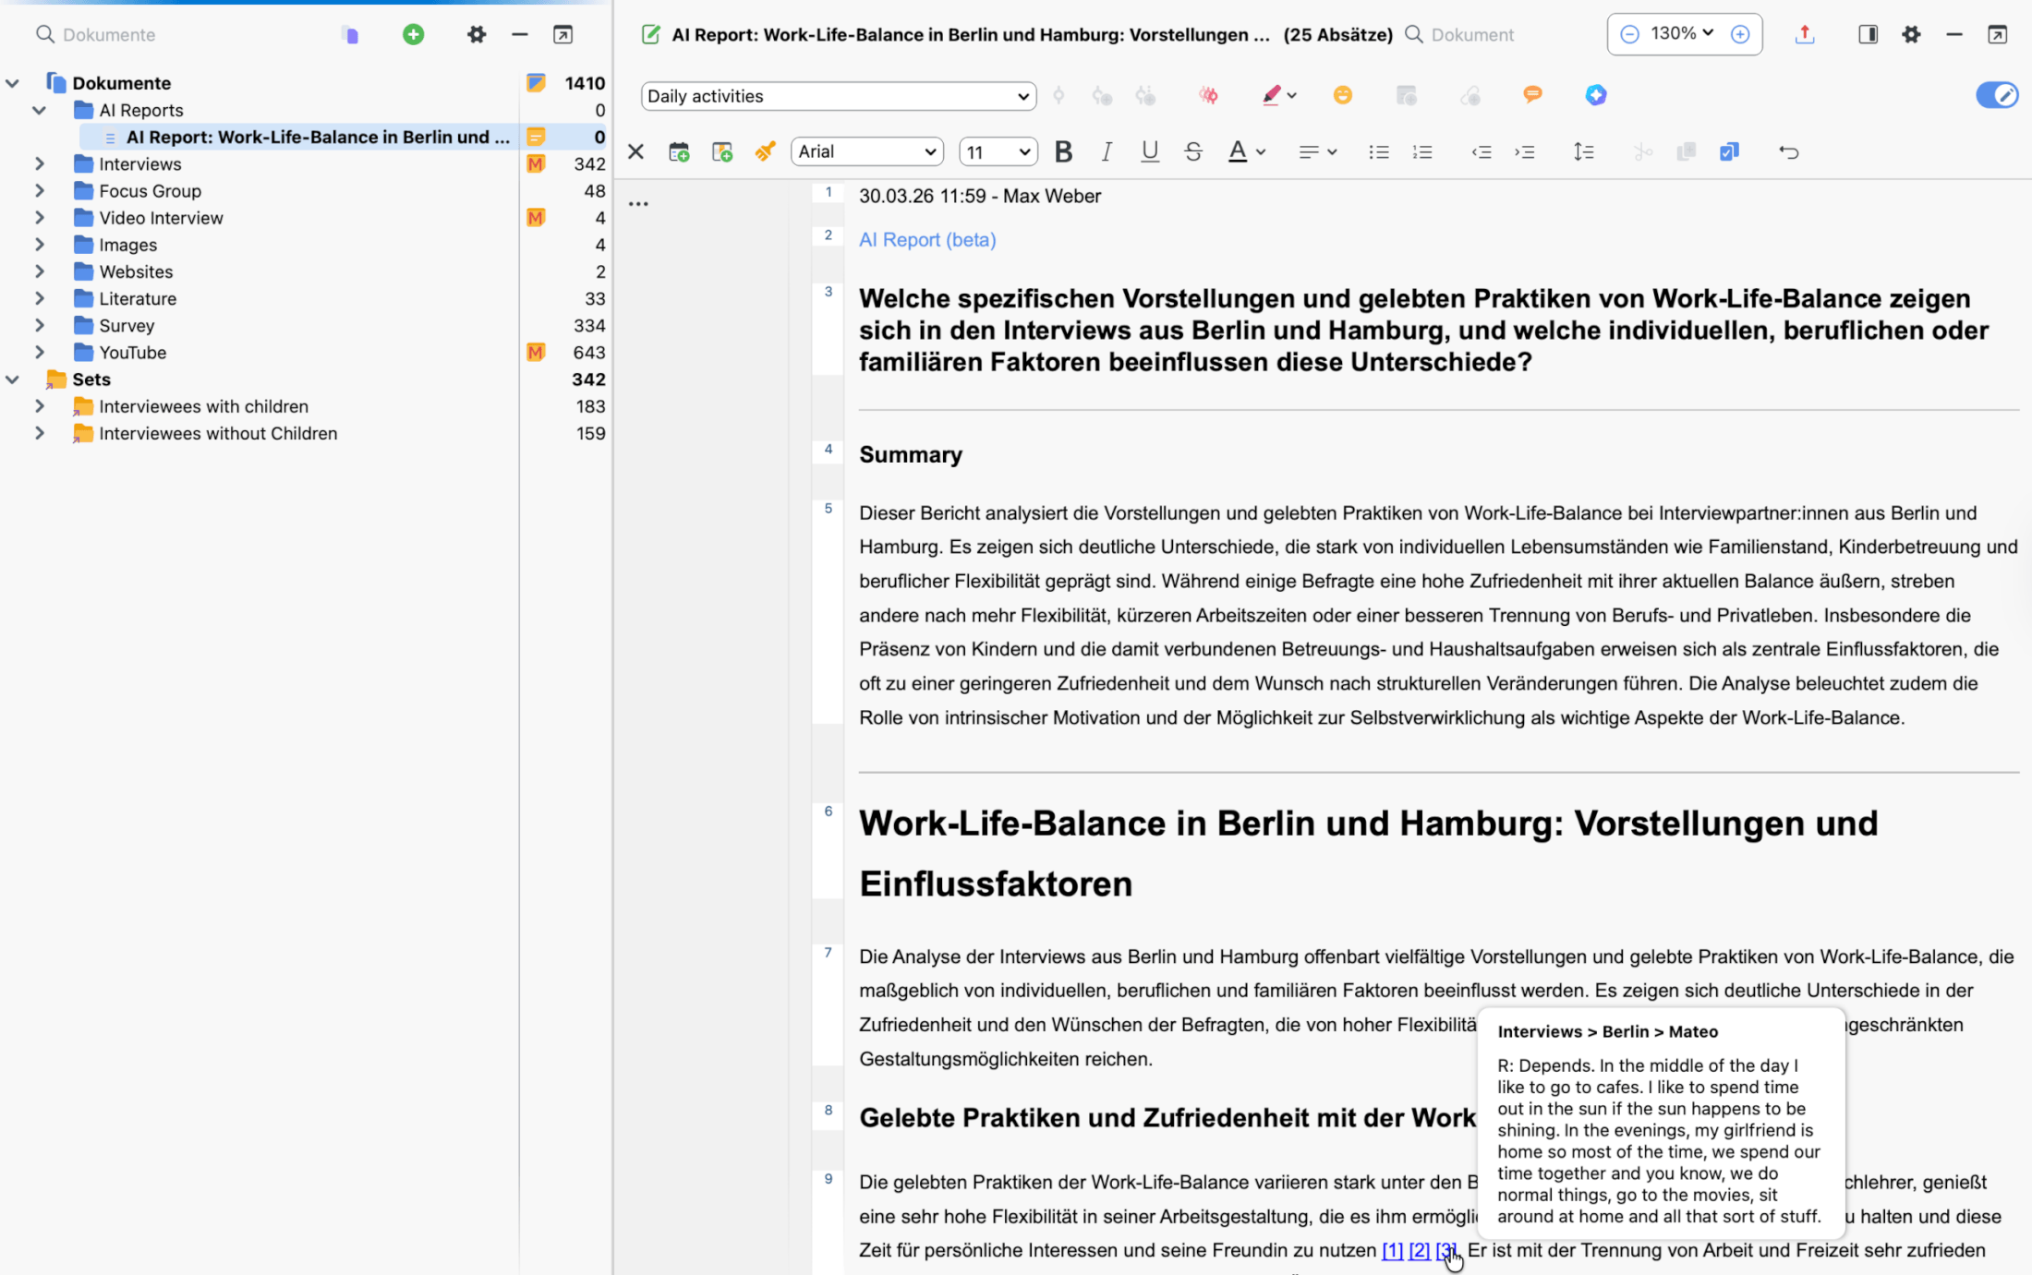Toggle bold formatting

[1063, 151]
